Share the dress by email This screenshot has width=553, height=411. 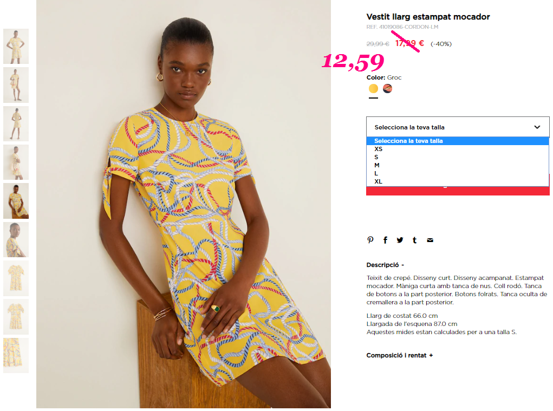pyautogui.click(x=430, y=240)
